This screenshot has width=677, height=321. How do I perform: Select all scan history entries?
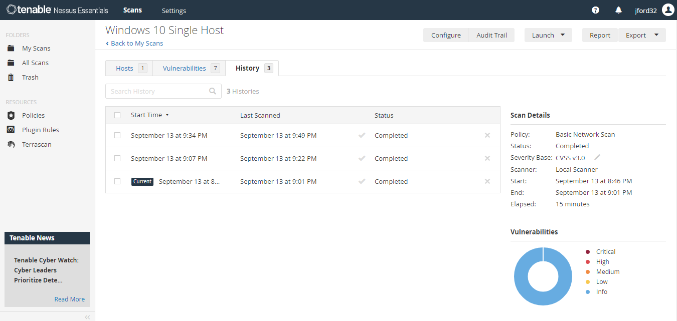[x=117, y=115]
